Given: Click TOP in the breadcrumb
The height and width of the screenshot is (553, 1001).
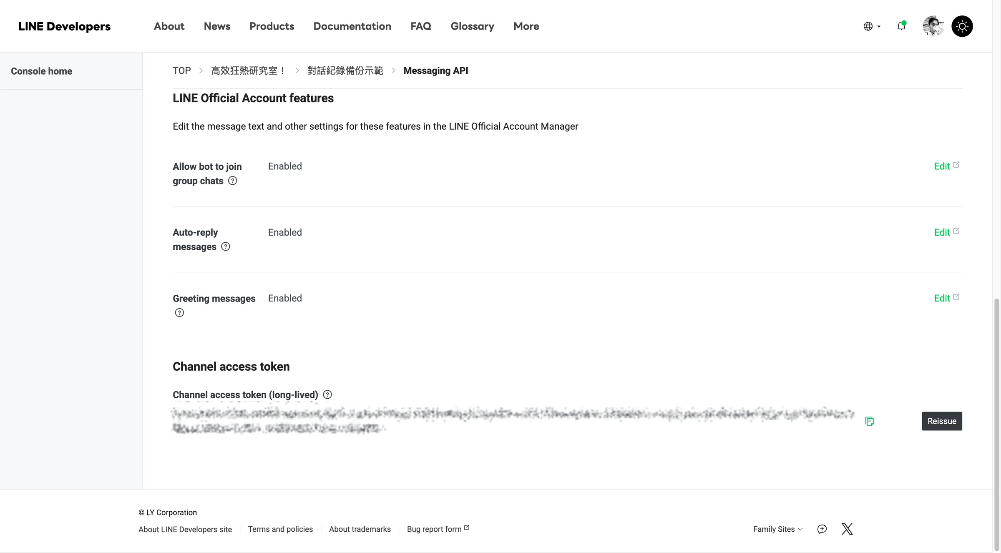Looking at the screenshot, I should pyautogui.click(x=182, y=70).
